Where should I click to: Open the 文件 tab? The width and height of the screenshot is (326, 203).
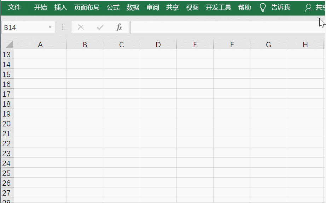(14, 7)
